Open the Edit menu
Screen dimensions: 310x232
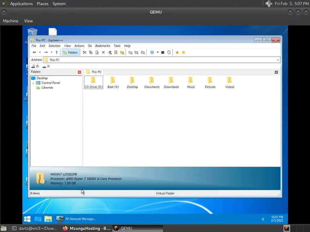[x=42, y=46]
